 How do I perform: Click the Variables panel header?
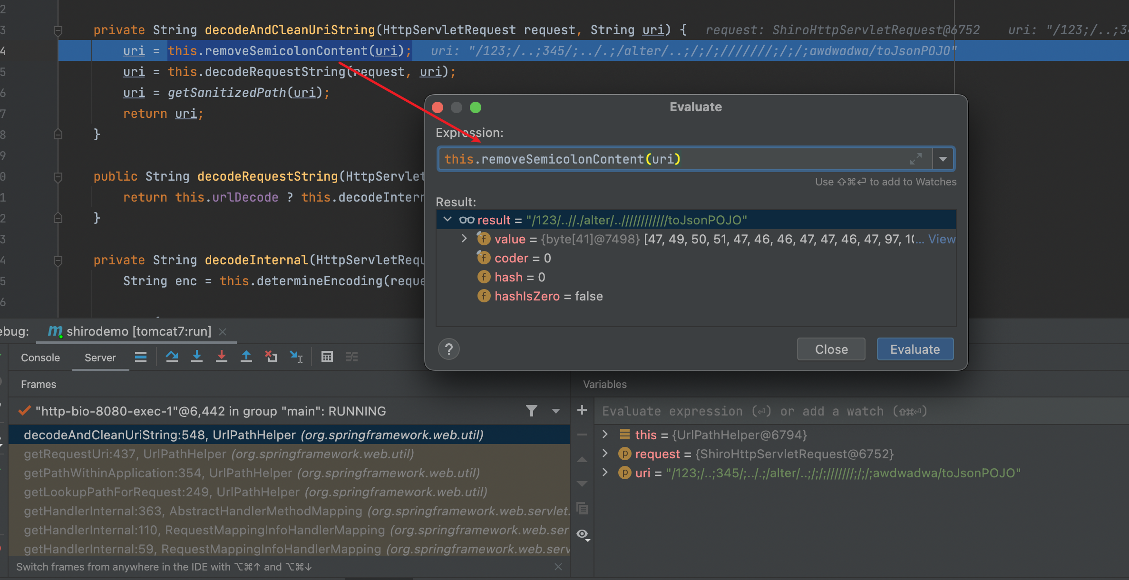pos(605,384)
